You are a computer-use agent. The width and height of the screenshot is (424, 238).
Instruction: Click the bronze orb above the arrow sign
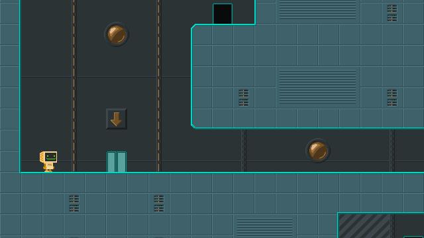pos(117,34)
